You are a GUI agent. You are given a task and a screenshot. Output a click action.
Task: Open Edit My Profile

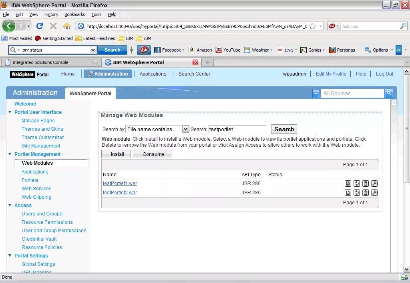(x=331, y=74)
